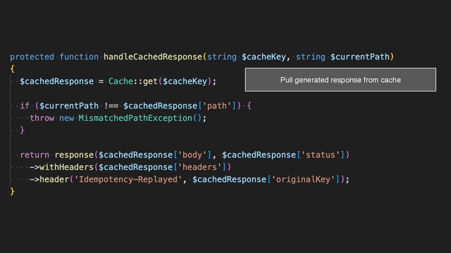This screenshot has width=451, height=253.
Task: Click the handleCachedResponse function name
Action: coord(153,57)
